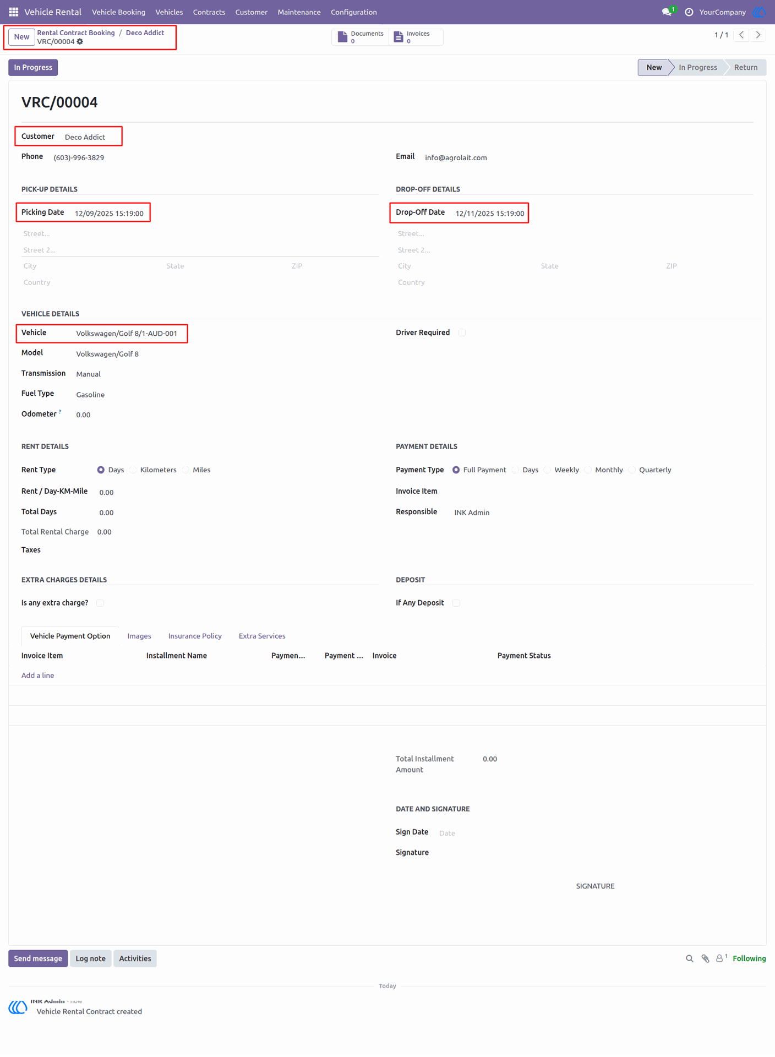Set status to Return stage
775x1057 pixels.
(x=745, y=67)
